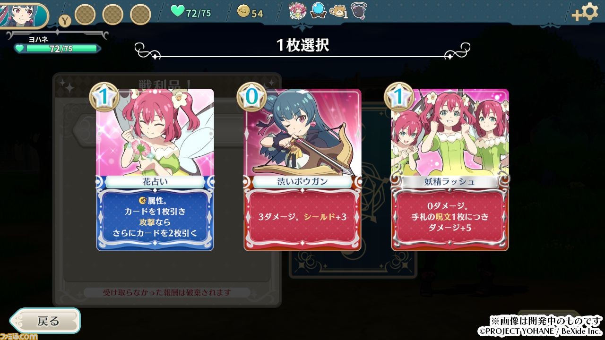Choose the 渋いボウガン card
605x340 pixels.
[x=302, y=170]
